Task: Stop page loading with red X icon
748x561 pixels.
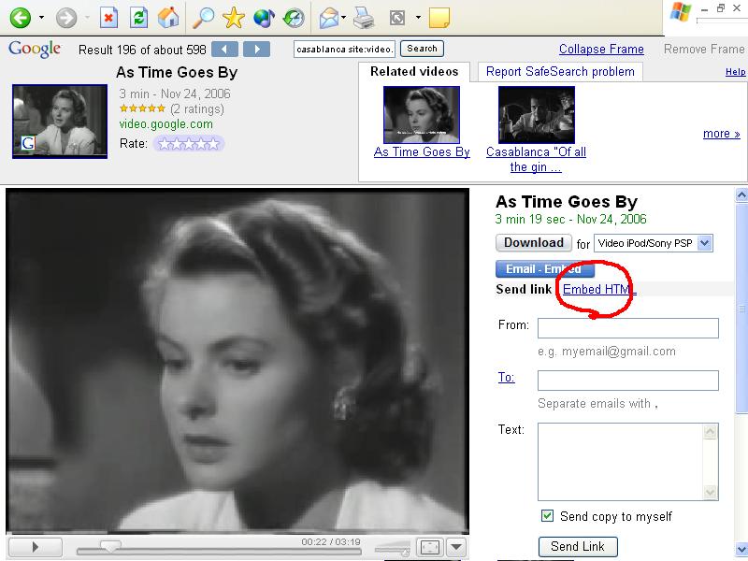Action: point(108,18)
